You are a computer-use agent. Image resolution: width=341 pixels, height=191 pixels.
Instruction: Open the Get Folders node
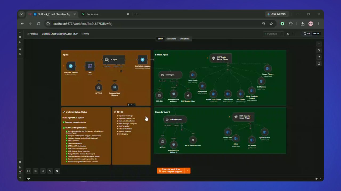(x=261, y=81)
